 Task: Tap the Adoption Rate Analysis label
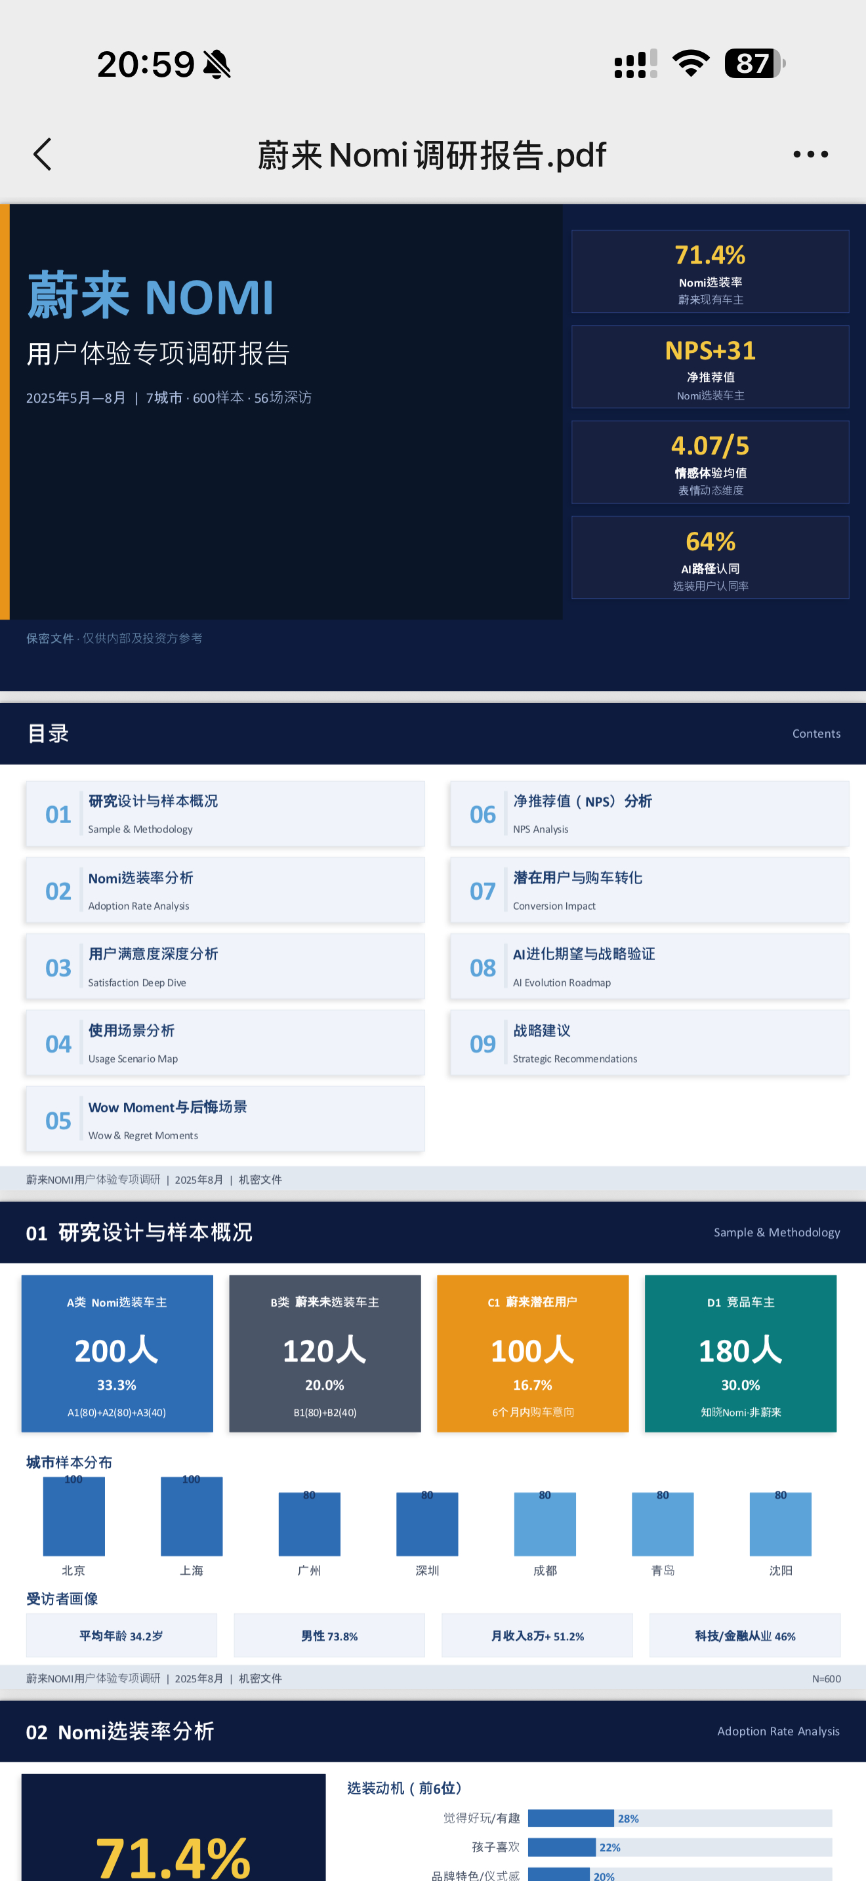click(x=778, y=1731)
